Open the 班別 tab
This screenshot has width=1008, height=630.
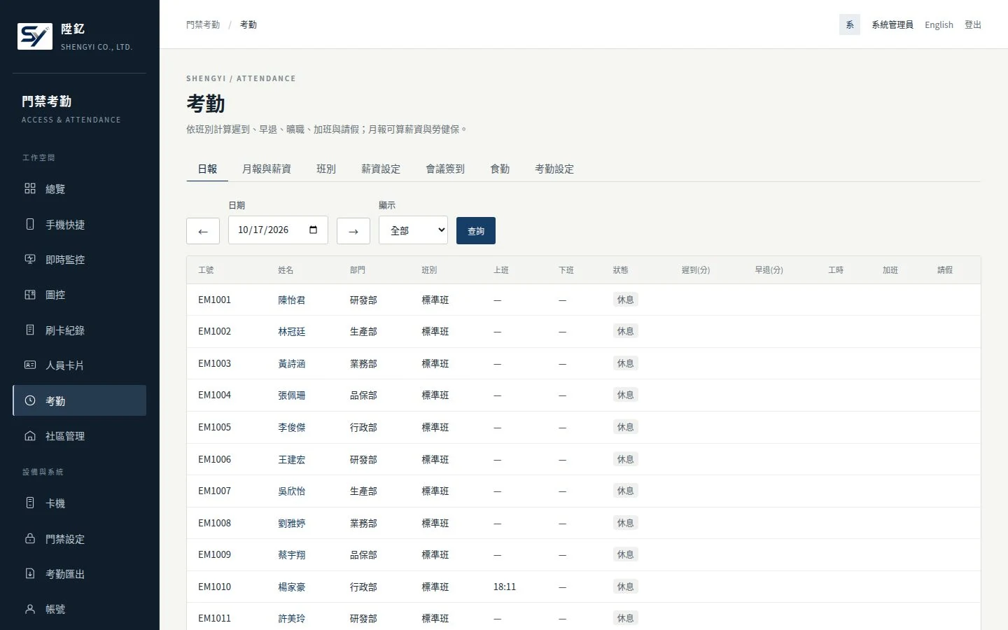coord(326,169)
